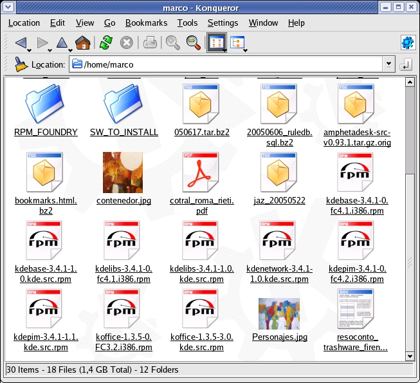Expand the location history dropdown
Viewport: 420px width, 383px height.
coord(388,64)
